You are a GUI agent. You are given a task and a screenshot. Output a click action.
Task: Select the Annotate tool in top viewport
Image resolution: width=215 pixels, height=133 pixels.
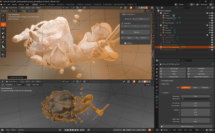point(3,42)
